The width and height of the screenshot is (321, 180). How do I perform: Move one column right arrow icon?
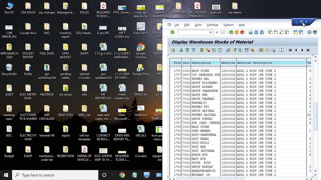[x=302, y=50]
